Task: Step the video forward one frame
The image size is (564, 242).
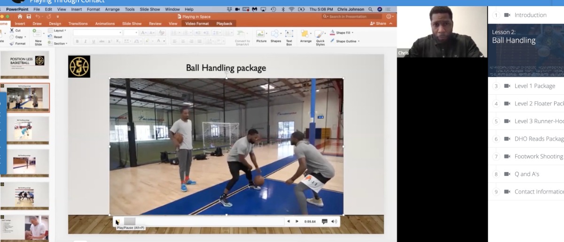Action: click(x=297, y=221)
